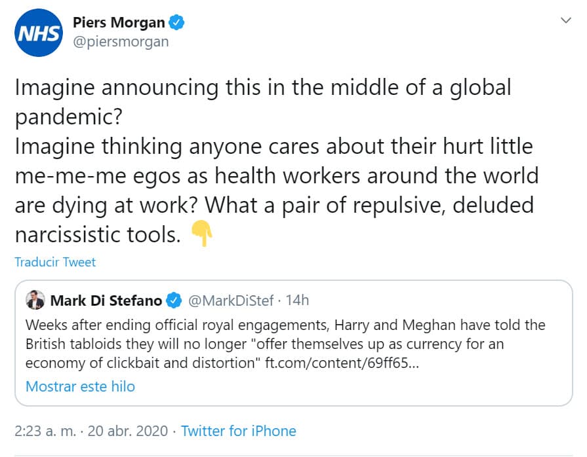The image size is (587, 457).
Task: Click the quoted tweet body text
Action: [x=282, y=344]
